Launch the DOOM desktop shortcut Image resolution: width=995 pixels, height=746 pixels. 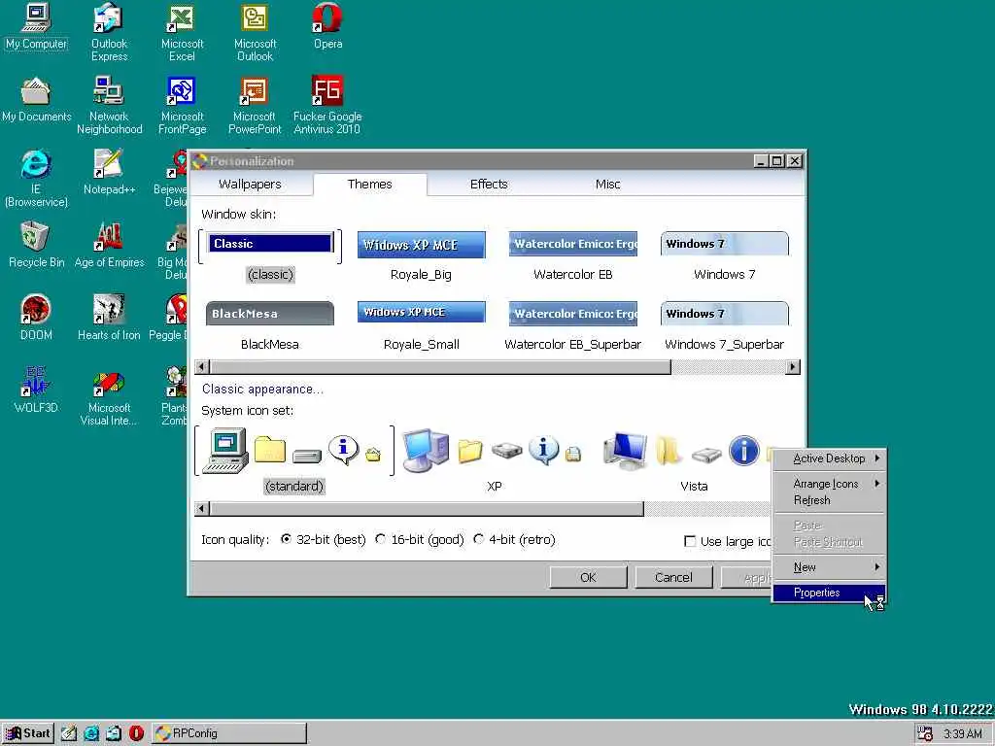point(36,318)
